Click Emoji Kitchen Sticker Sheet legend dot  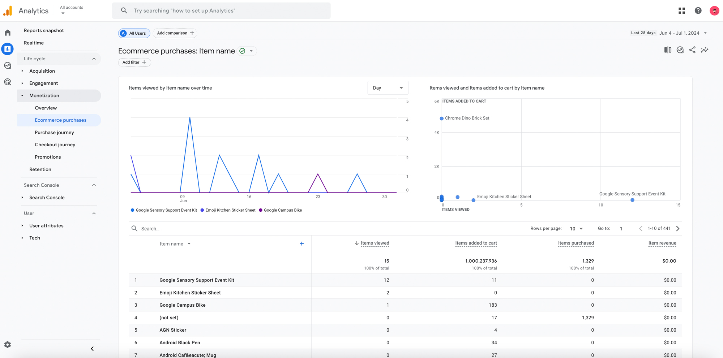coord(202,210)
